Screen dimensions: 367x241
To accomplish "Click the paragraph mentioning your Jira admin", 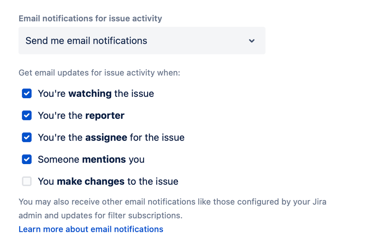I will pos(172,208).
